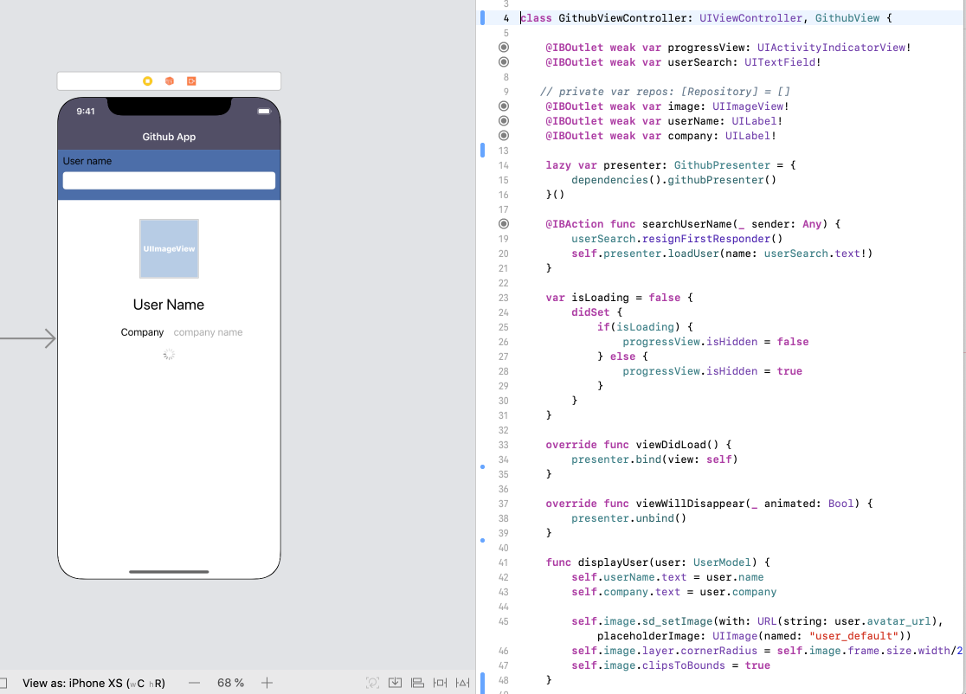Click the searchUserName action connection circle
Viewport: 966px width, 694px height.
coord(503,224)
